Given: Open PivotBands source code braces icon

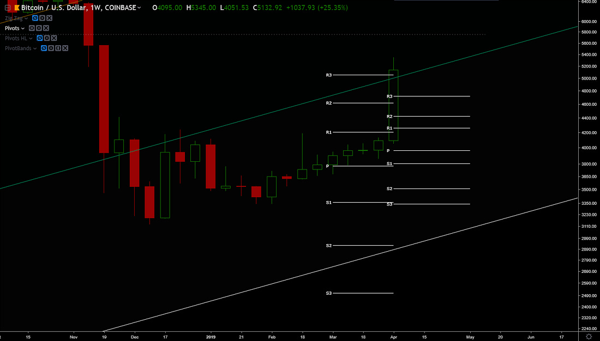Looking at the screenshot, I should click(x=58, y=48).
